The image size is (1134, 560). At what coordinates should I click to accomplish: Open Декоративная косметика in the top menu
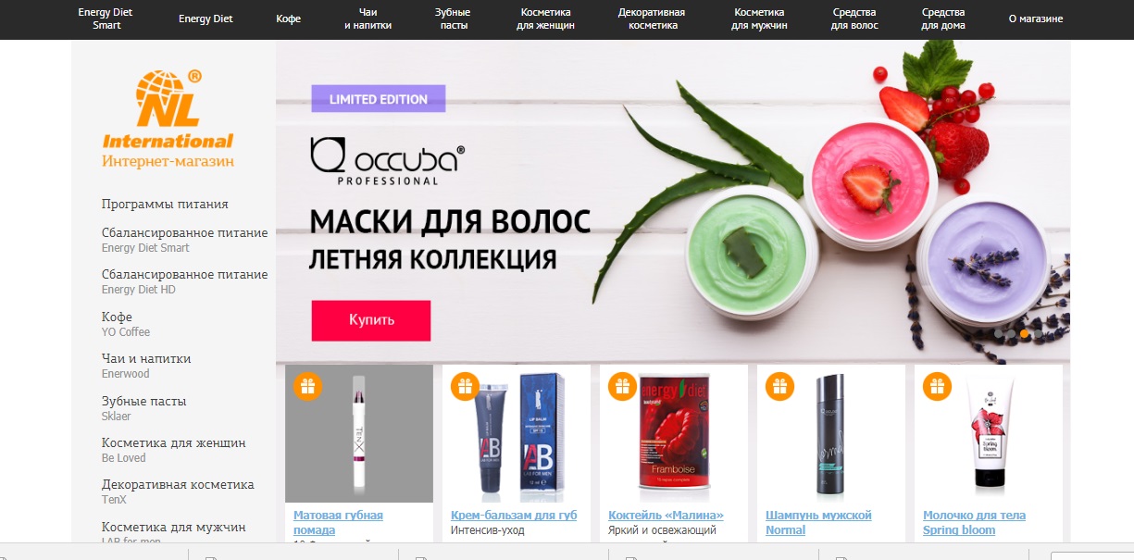click(x=652, y=19)
